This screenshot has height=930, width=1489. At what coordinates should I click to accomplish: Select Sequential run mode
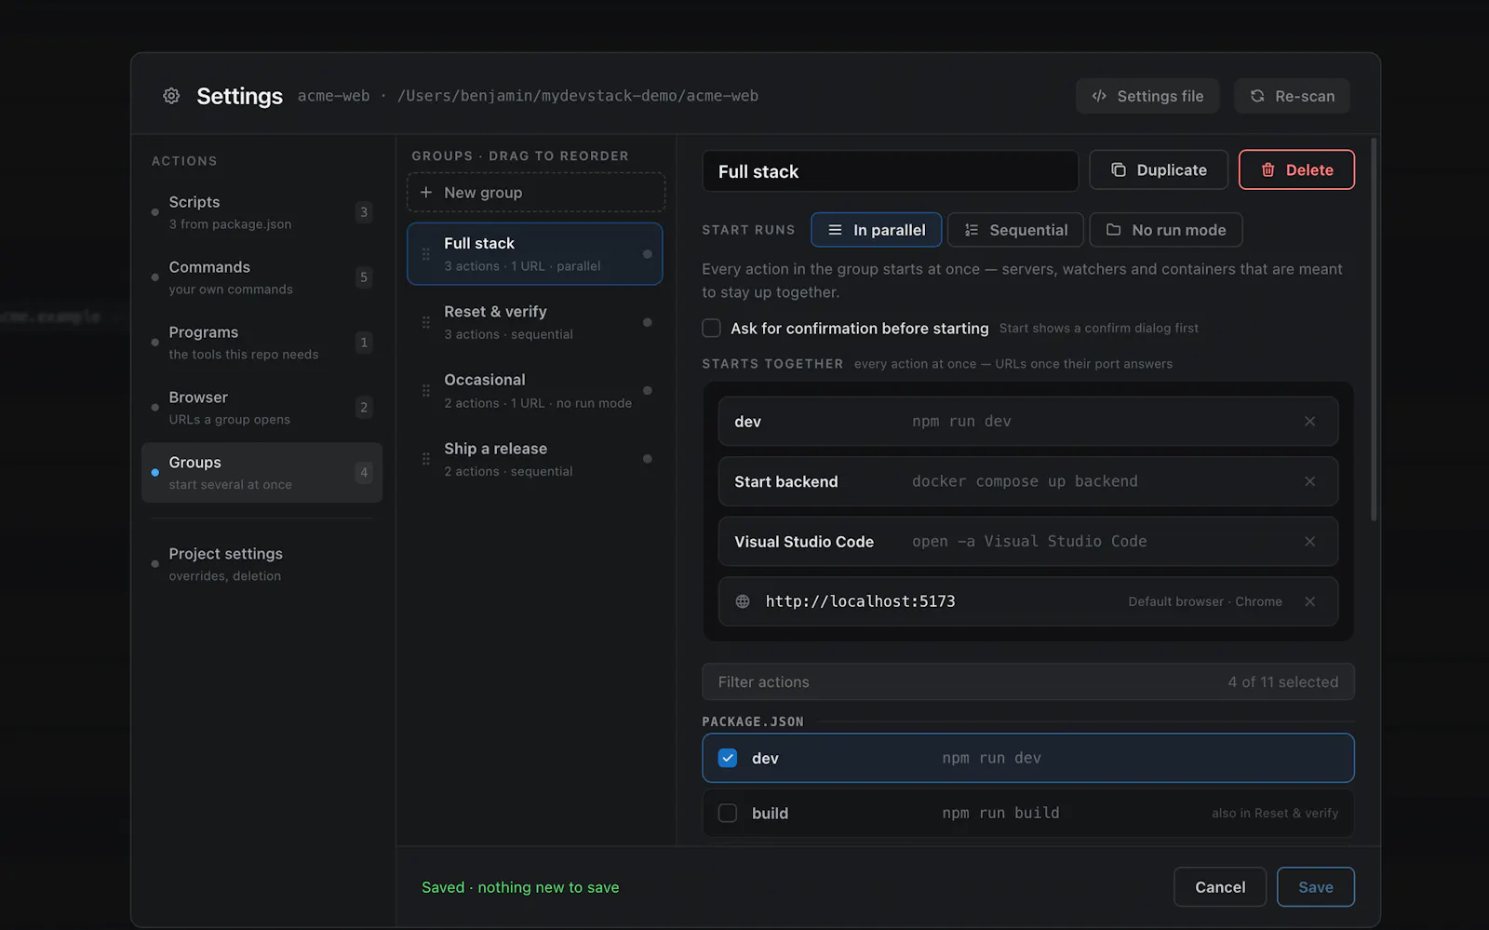click(1015, 230)
